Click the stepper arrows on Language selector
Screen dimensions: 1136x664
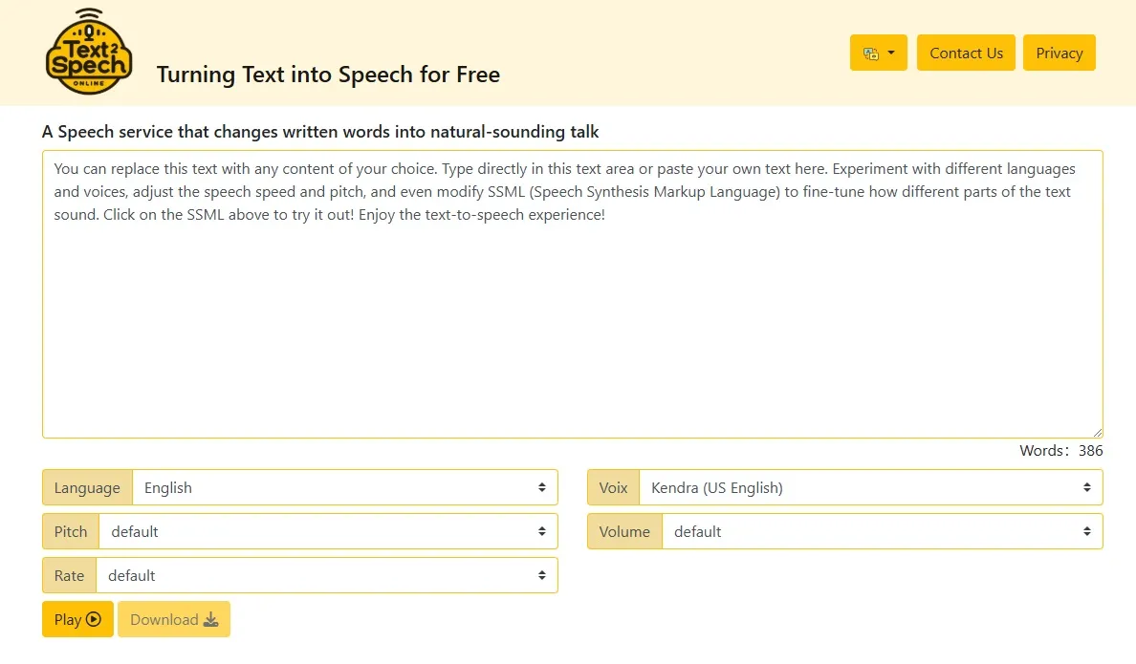tap(544, 487)
